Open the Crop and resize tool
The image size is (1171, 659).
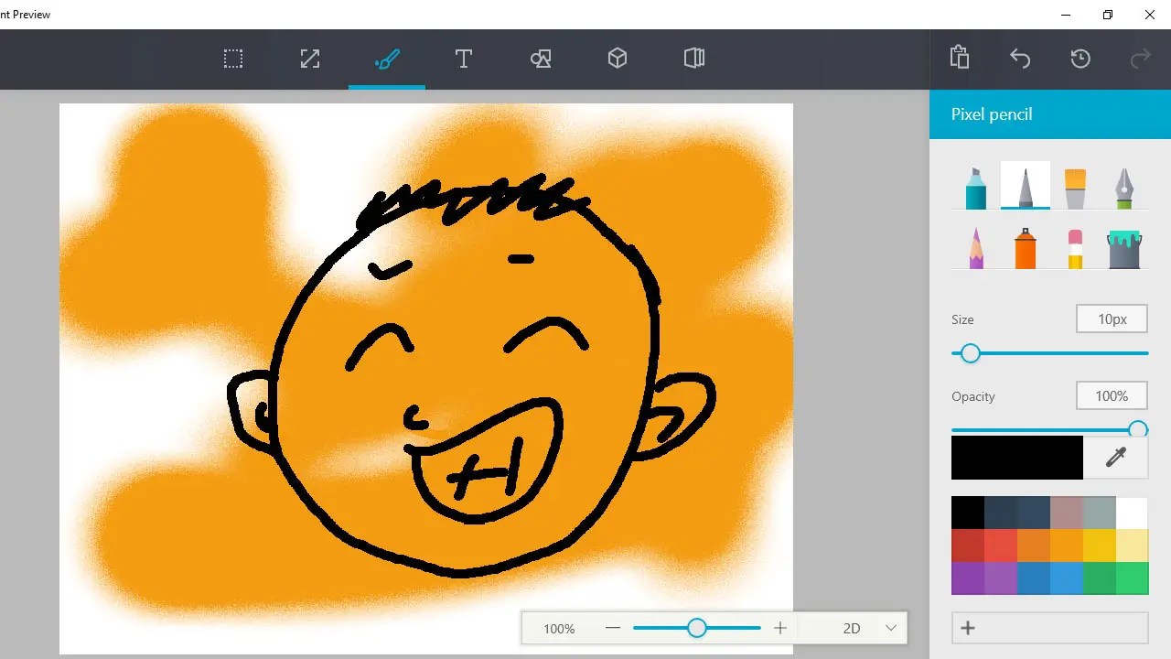tap(309, 59)
